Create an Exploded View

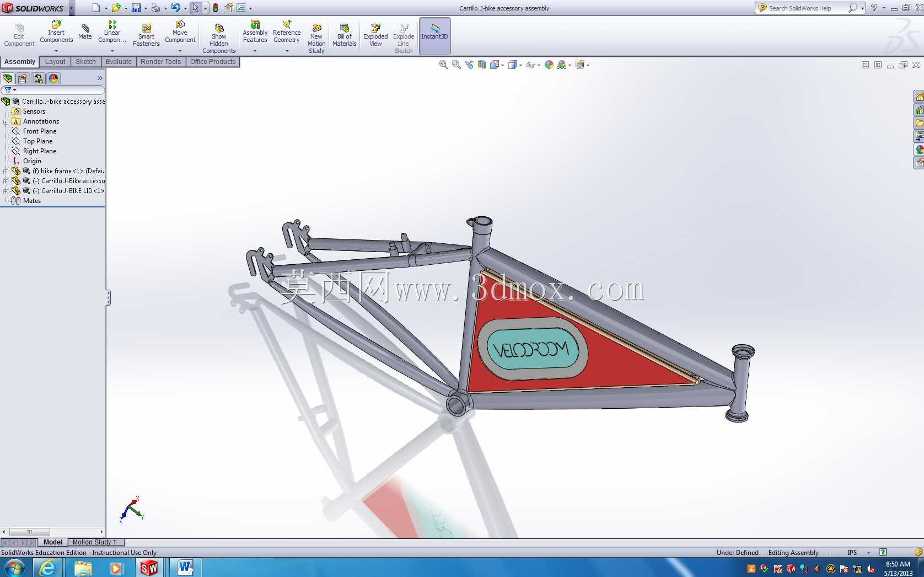[375, 35]
